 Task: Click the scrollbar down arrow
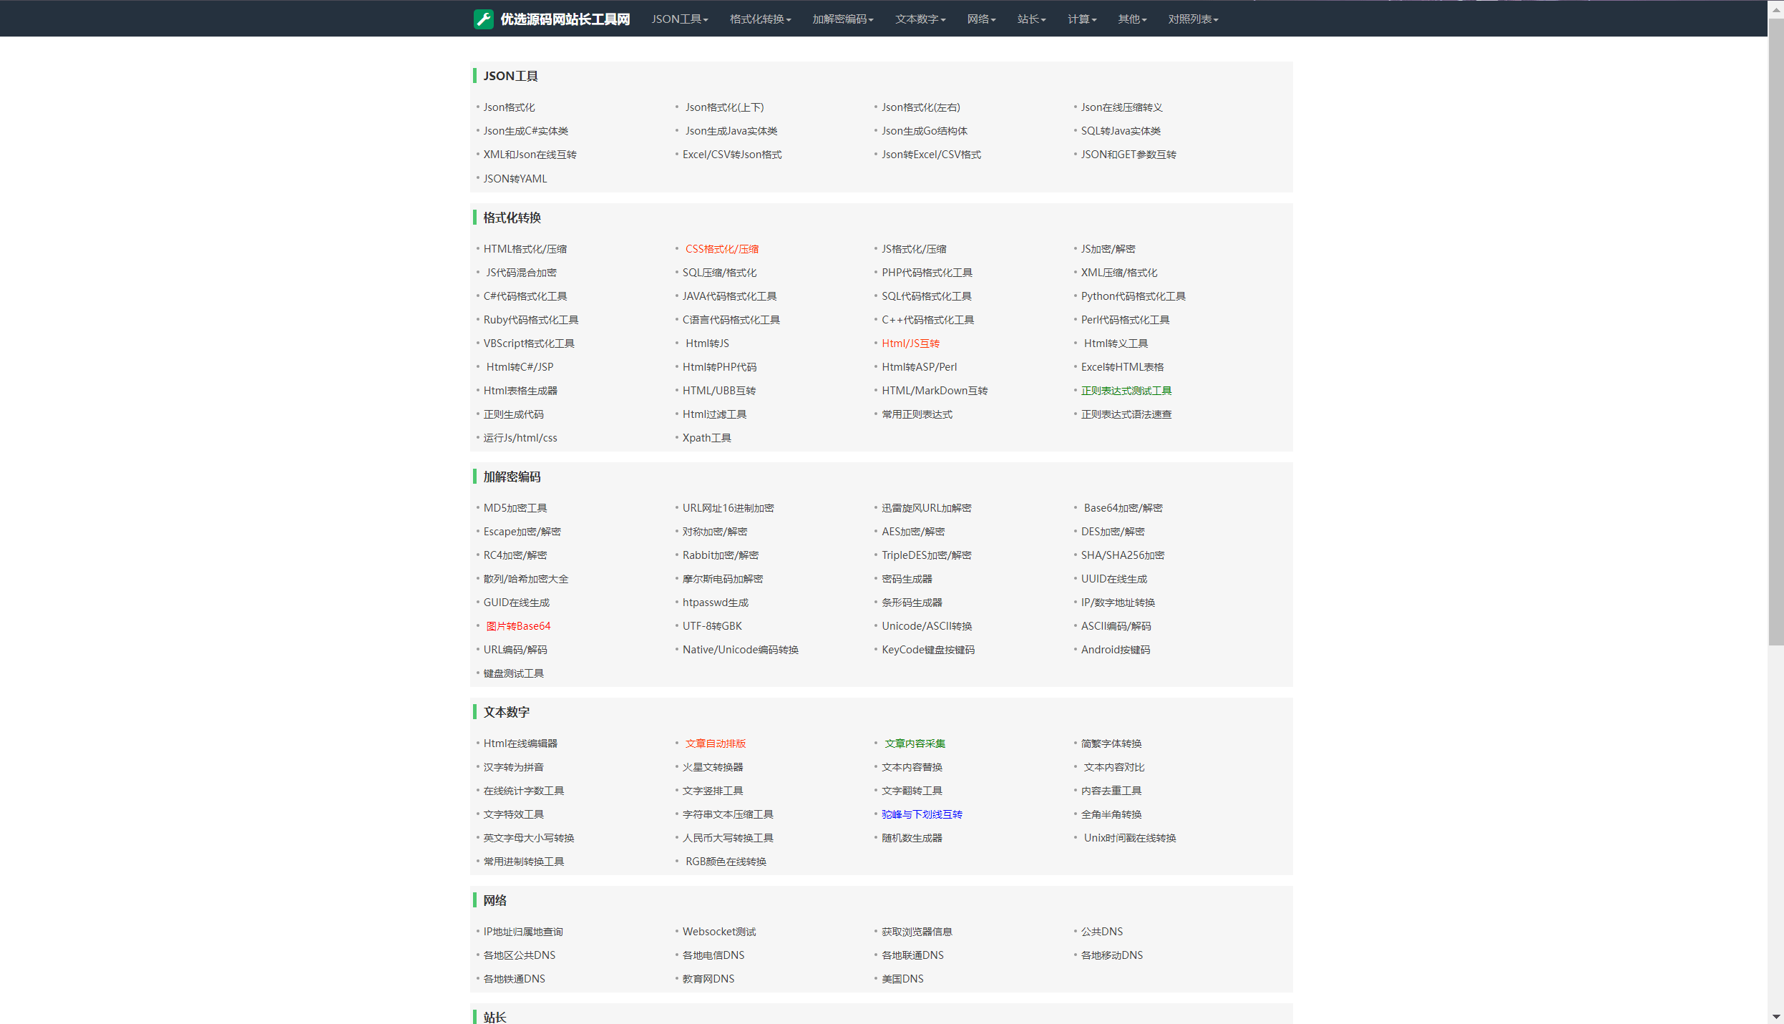(x=1775, y=1016)
